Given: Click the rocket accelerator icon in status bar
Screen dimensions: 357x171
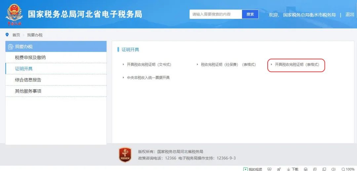Looking at the screenshot, I should pyautogui.click(x=279, y=169).
